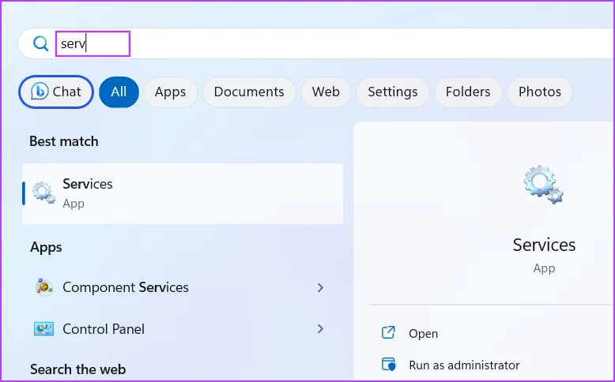Click the search magnifier icon
Screen dimensions: 615x382
pyautogui.click(x=41, y=43)
